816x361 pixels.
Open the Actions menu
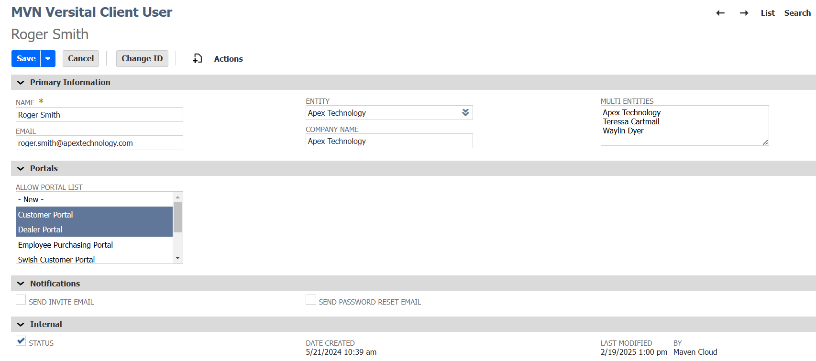228,59
